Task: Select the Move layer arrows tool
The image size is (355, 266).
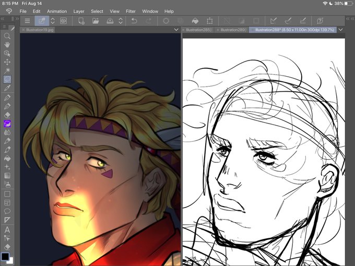Action: [x=7, y=62]
